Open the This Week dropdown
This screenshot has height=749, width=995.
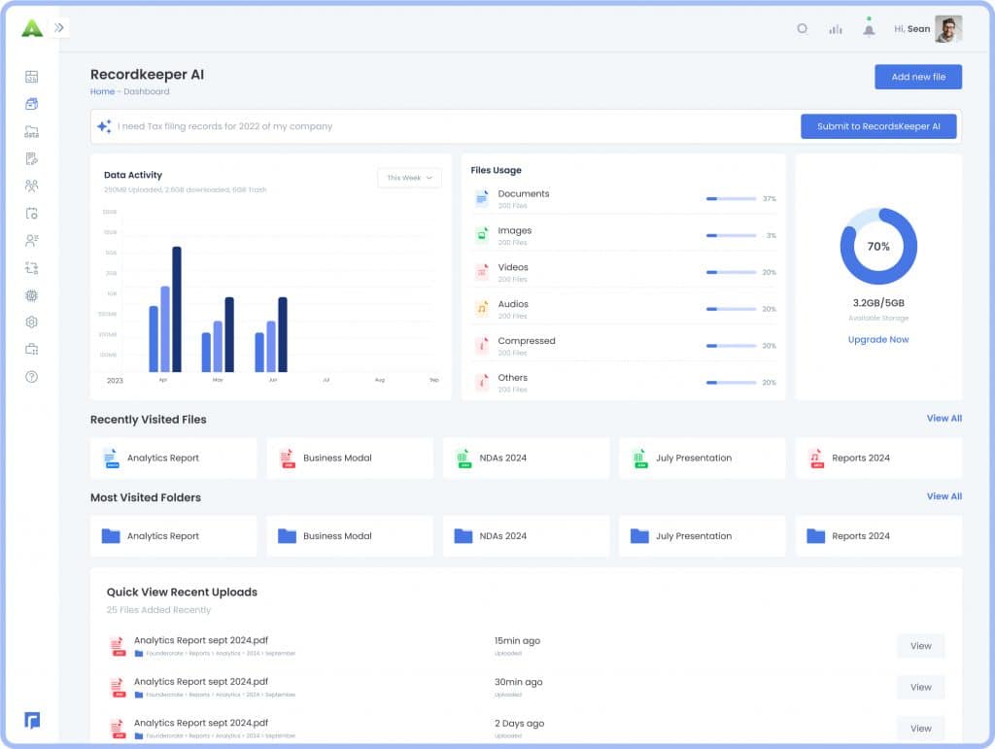tap(408, 178)
